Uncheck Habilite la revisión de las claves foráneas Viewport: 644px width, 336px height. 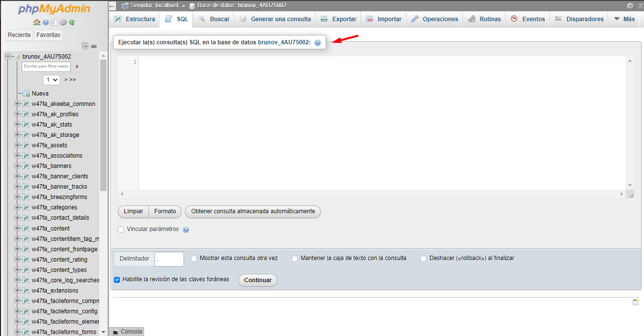(x=117, y=279)
